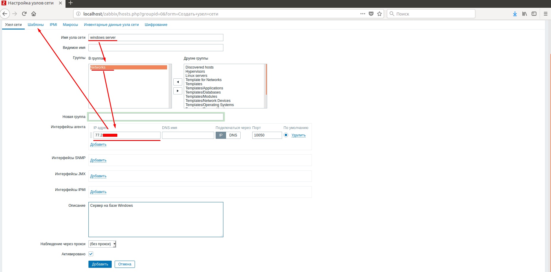The width and height of the screenshot is (551, 272).
Task: Click the Pocket save icon
Action: 371,14
